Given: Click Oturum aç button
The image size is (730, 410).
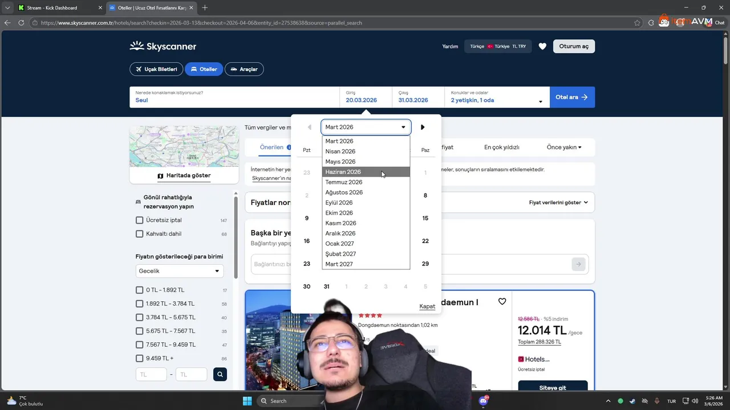Looking at the screenshot, I should click(x=574, y=46).
